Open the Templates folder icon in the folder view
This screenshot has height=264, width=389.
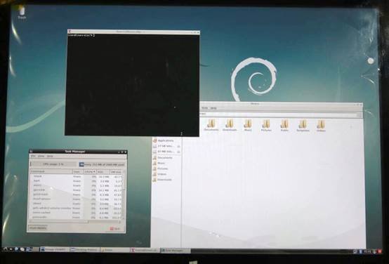[x=303, y=125]
